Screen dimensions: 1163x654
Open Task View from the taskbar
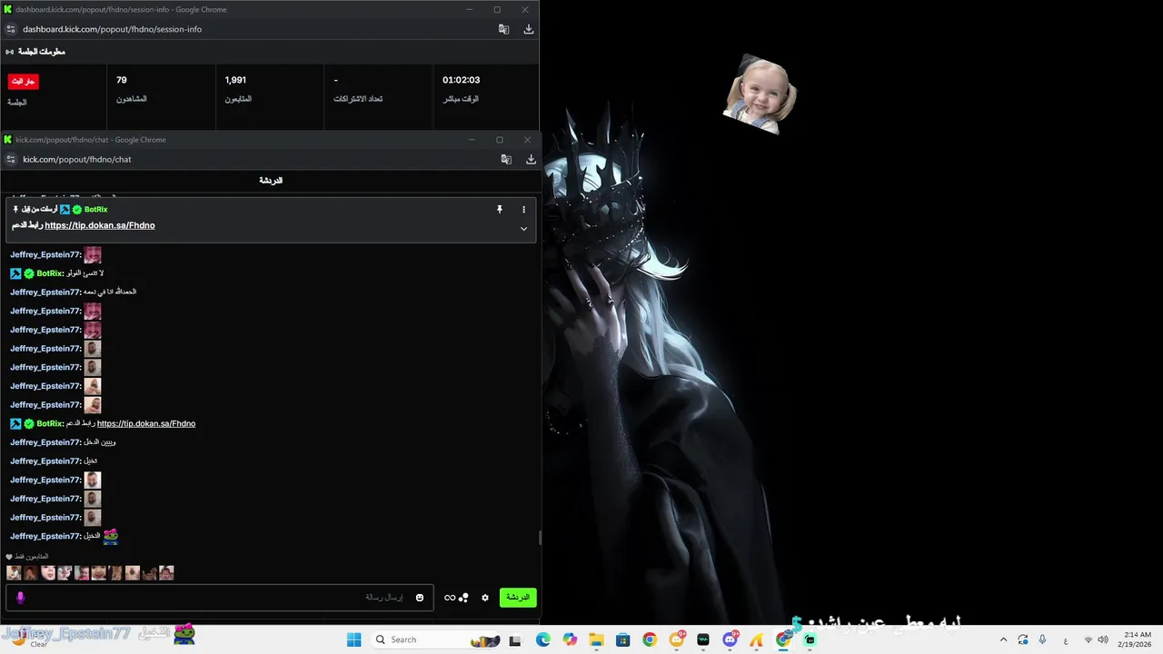coord(515,639)
